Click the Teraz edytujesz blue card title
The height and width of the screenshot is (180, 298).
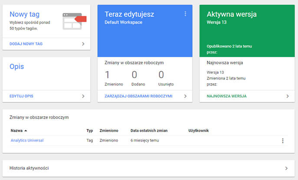129,14
